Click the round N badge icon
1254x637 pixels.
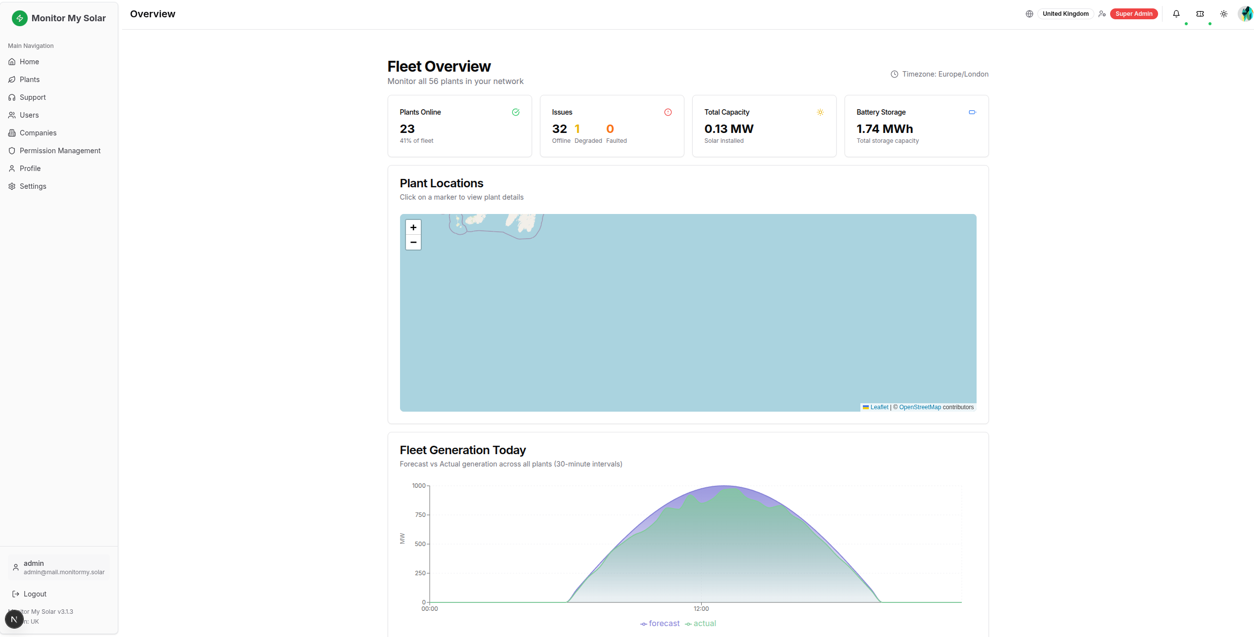point(14,619)
